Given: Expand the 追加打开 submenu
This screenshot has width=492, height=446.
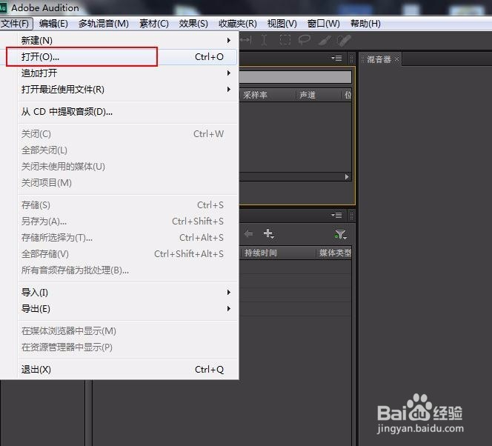Looking at the screenshot, I should pyautogui.click(x=127, y=73).
